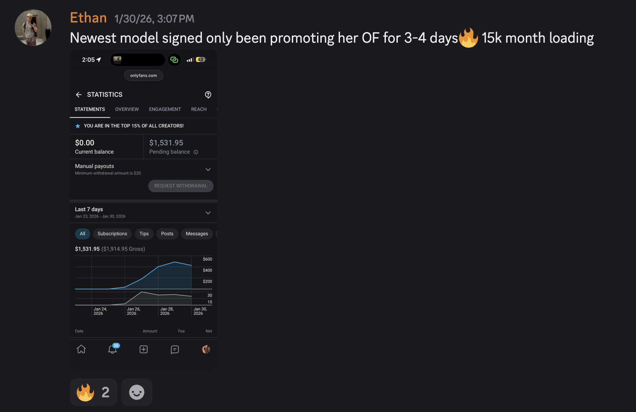
Task: Filter earnings by Tips
Action: coord(144,234)
